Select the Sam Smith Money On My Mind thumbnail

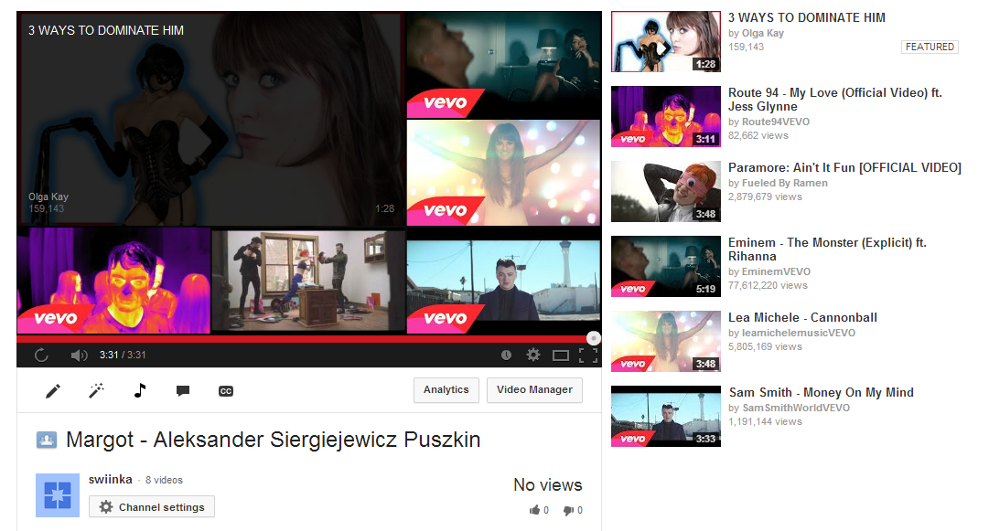pos(666,417)
